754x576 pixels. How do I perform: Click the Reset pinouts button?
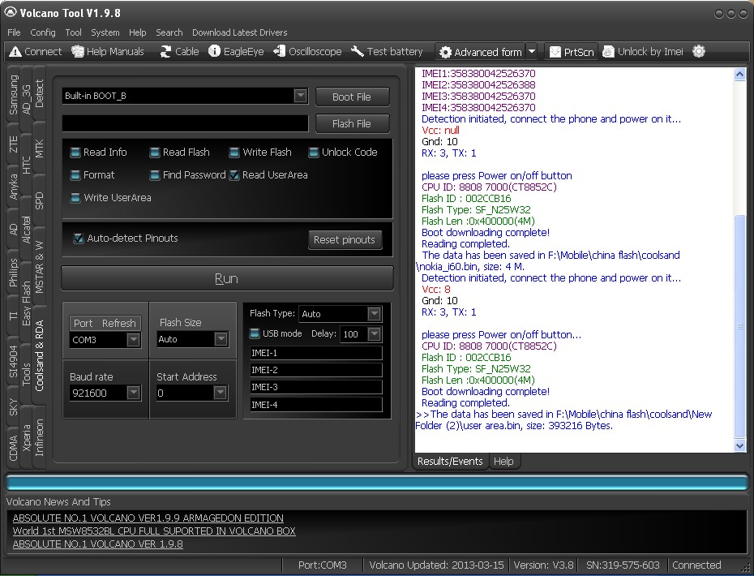pos(345,239)
